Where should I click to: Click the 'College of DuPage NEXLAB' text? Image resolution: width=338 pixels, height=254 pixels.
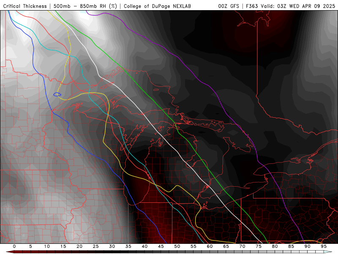click(x=157, y=6)
